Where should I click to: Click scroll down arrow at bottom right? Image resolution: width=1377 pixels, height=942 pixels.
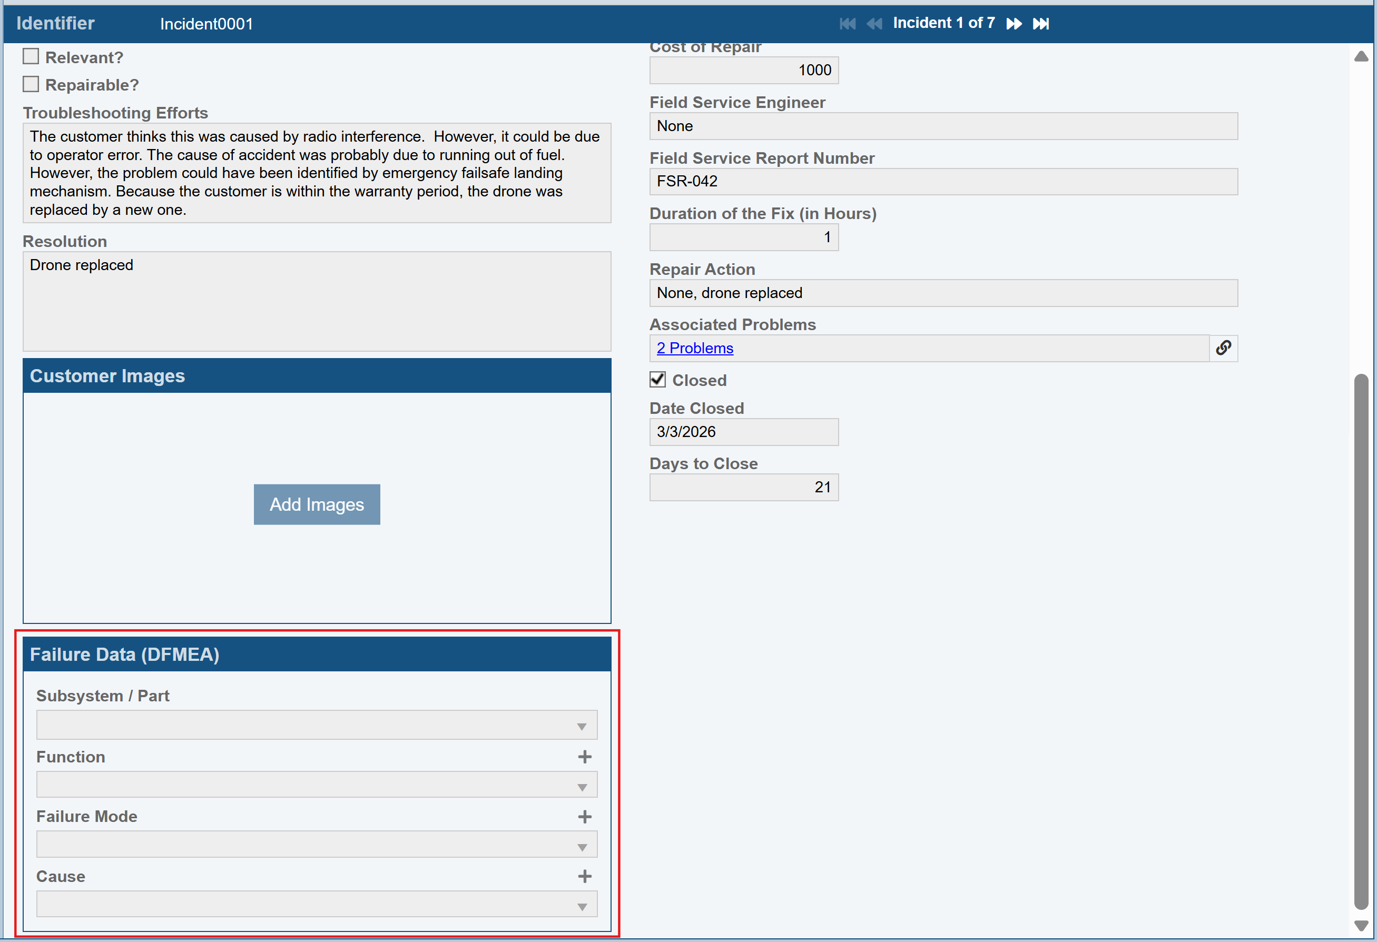pos(1361,926)
